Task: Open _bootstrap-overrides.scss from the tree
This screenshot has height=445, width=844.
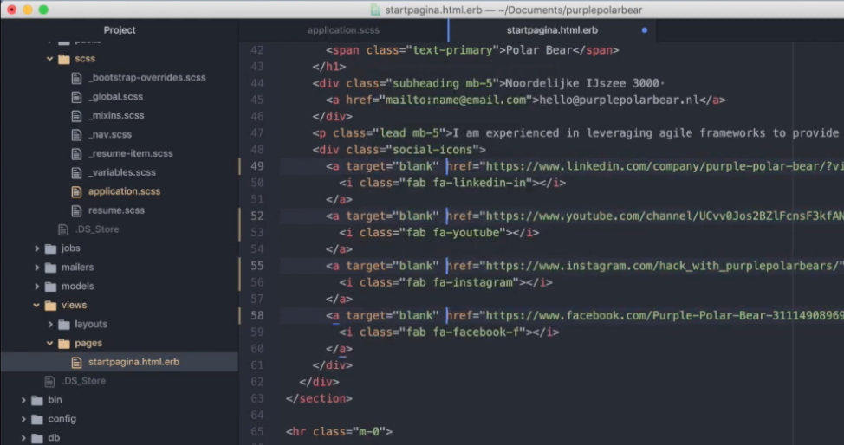Action: coord(147,77)
